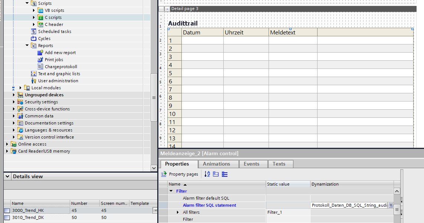Select the Datum column header in report table
Image resolution: width=424 pixels, height=223 pixels.
pos(203,32)
